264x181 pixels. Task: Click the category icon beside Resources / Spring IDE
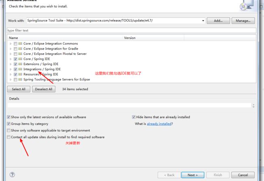(x=20, y=74)
